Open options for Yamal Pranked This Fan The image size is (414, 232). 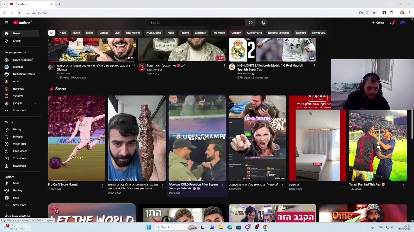[x=403, y=186]
